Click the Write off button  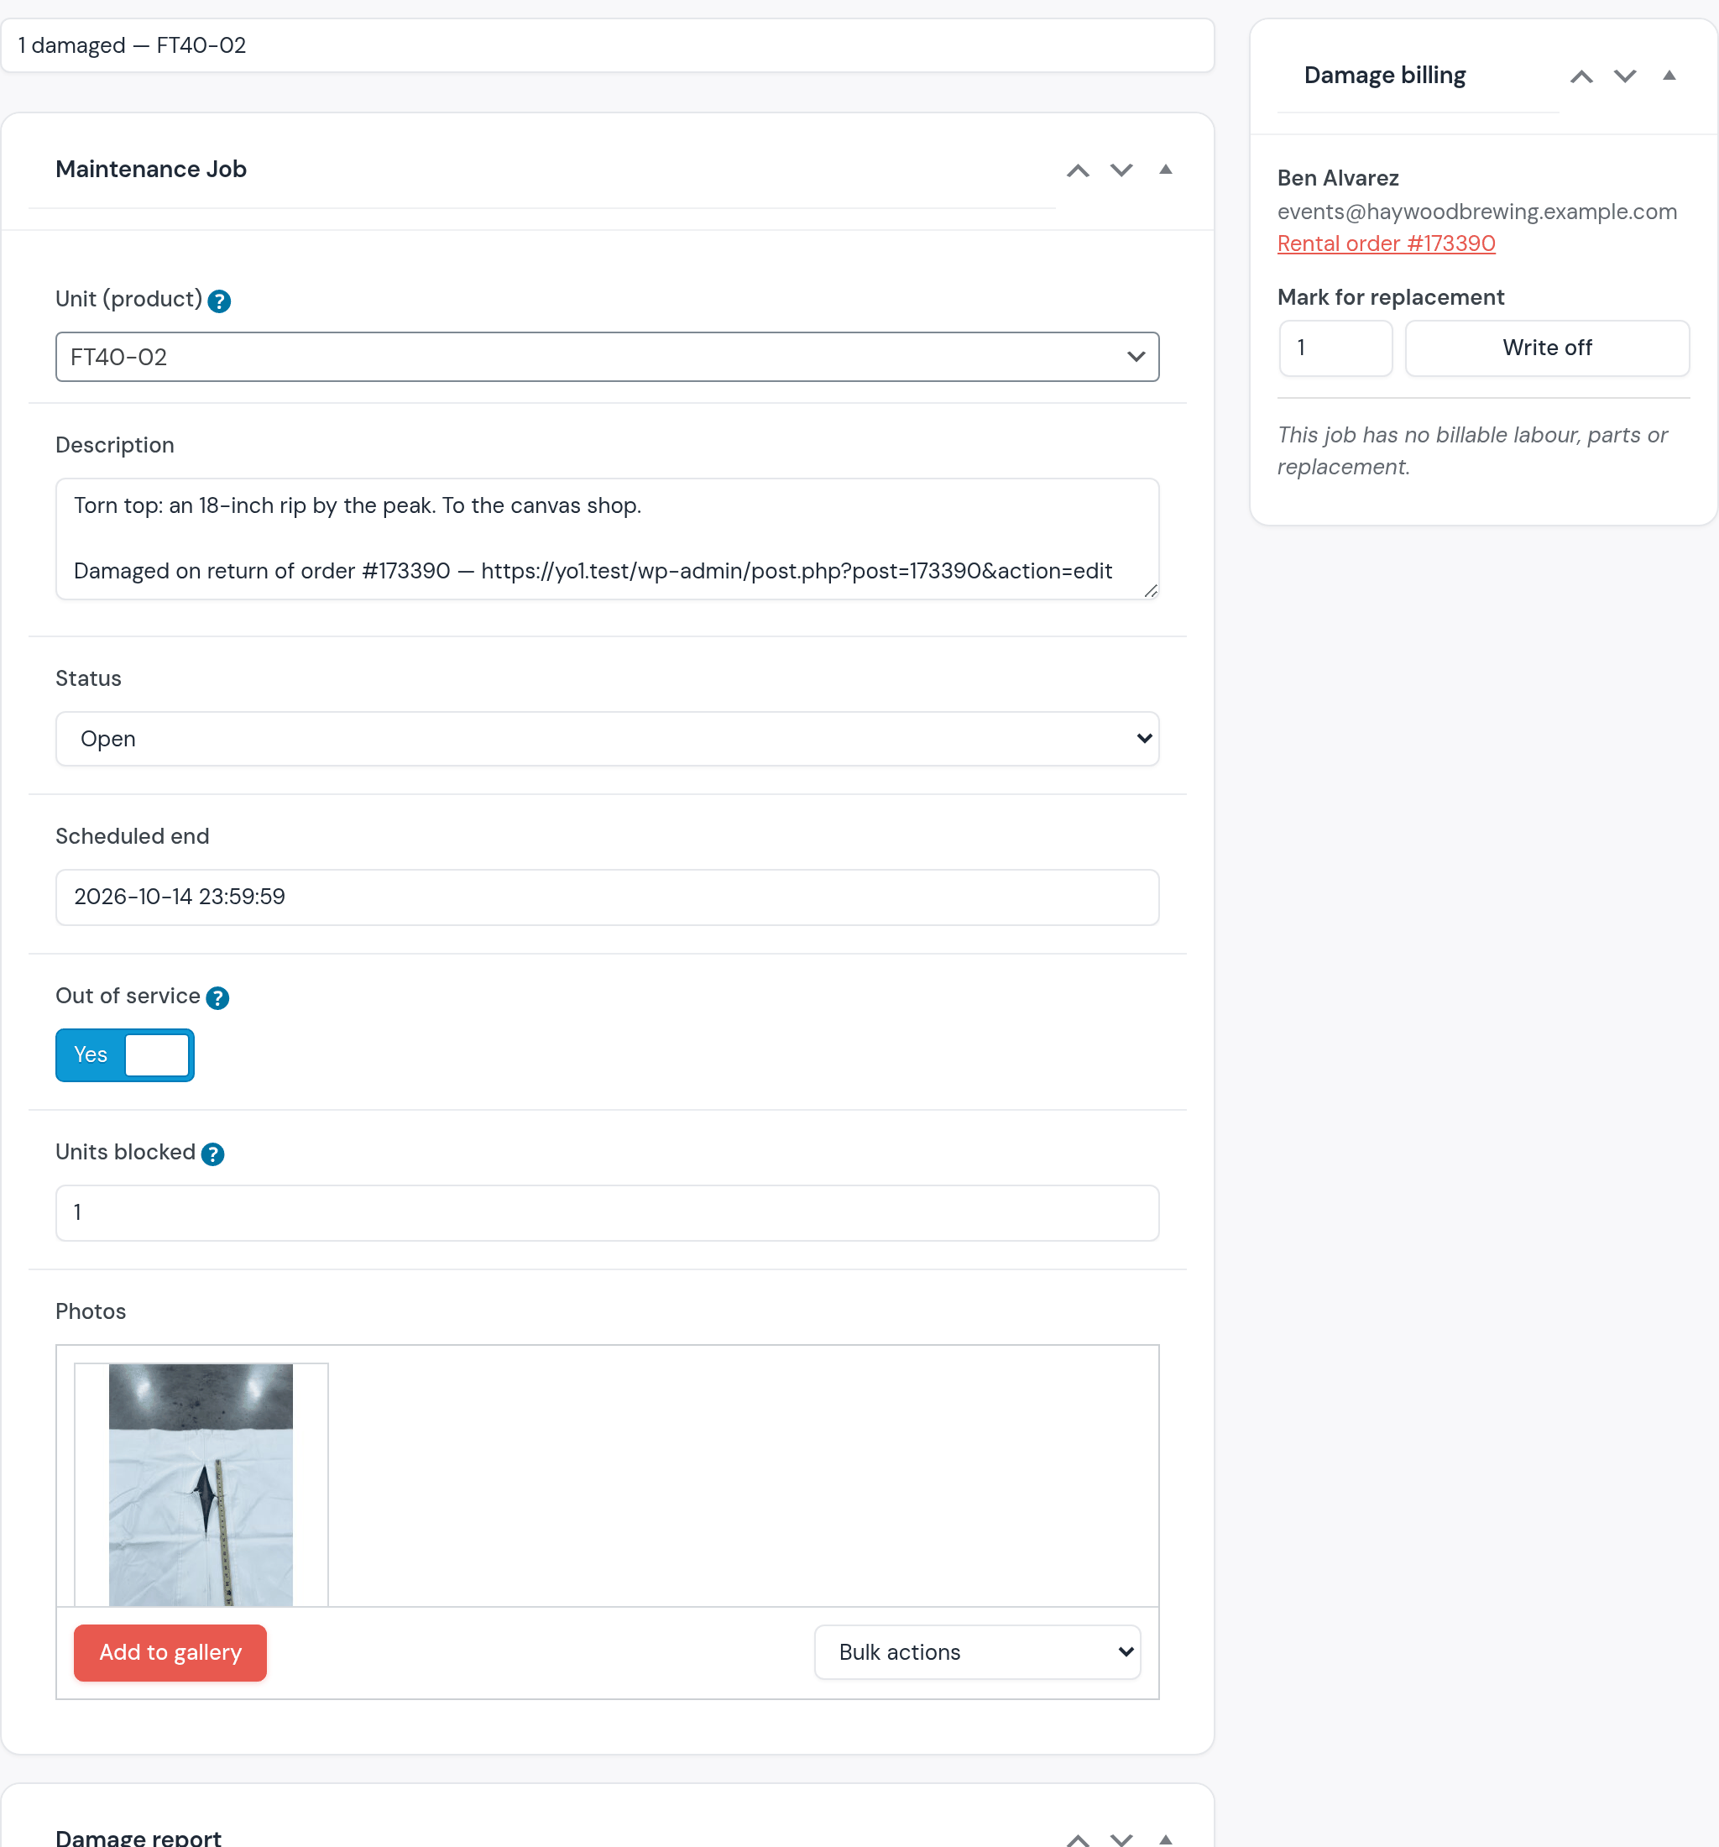[1547, 348]
